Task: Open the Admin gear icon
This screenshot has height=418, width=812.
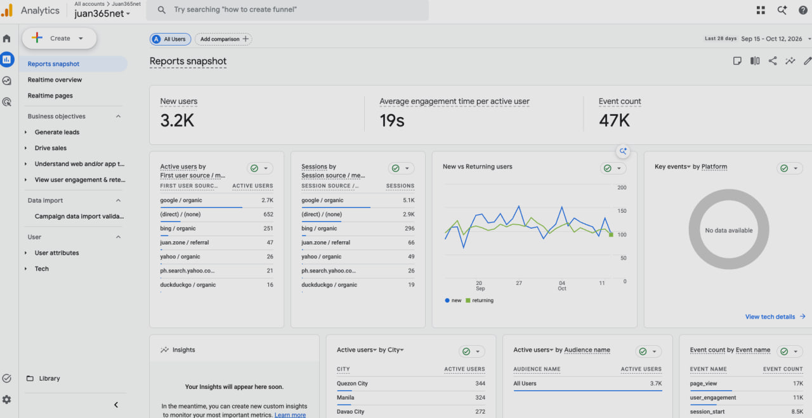Action: tap(7, 400)
